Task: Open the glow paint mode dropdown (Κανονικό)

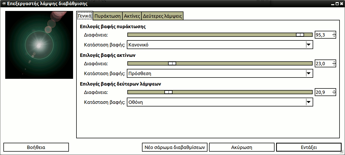Action: click(x=220, y=45)
